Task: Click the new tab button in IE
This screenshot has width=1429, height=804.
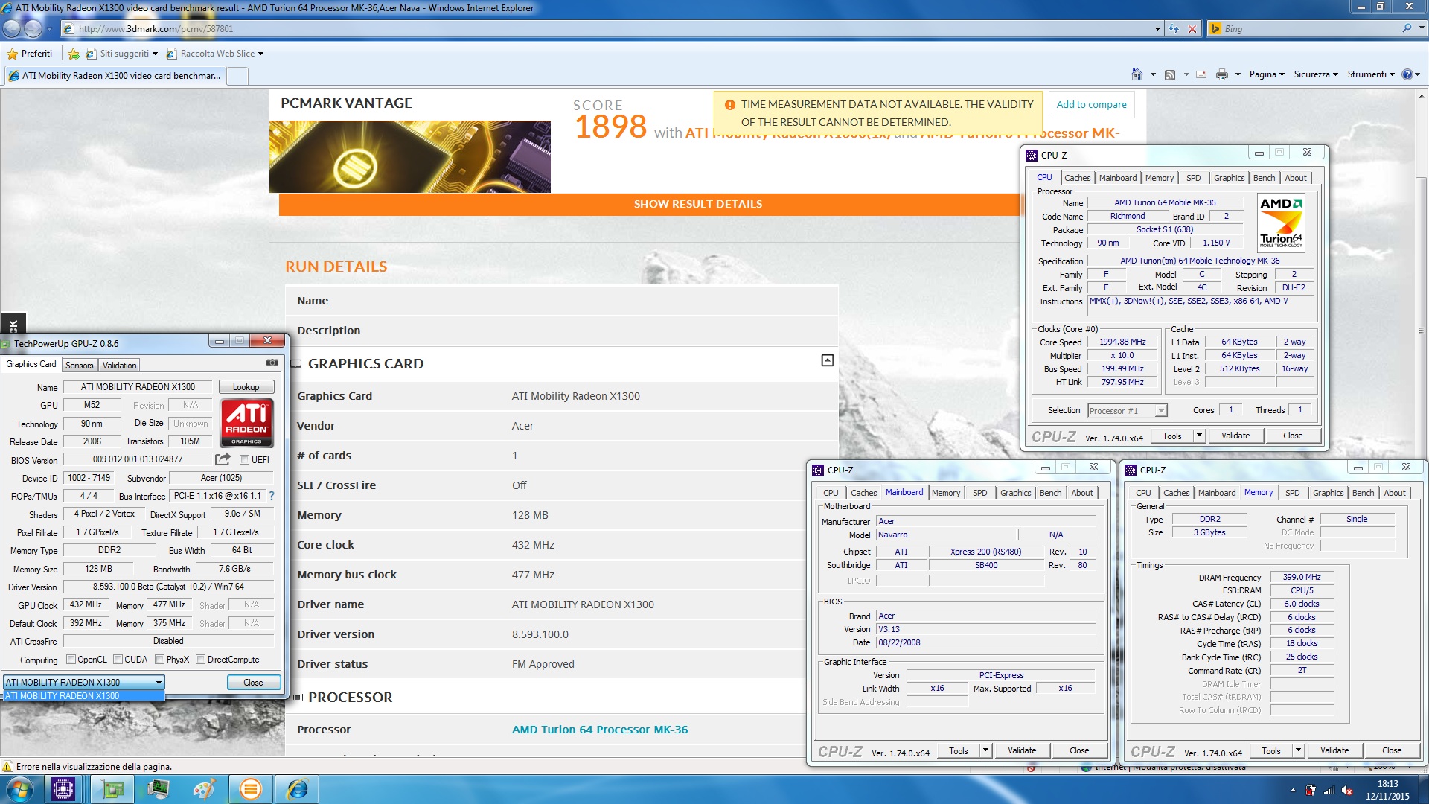Action: [x=237, y=76]
